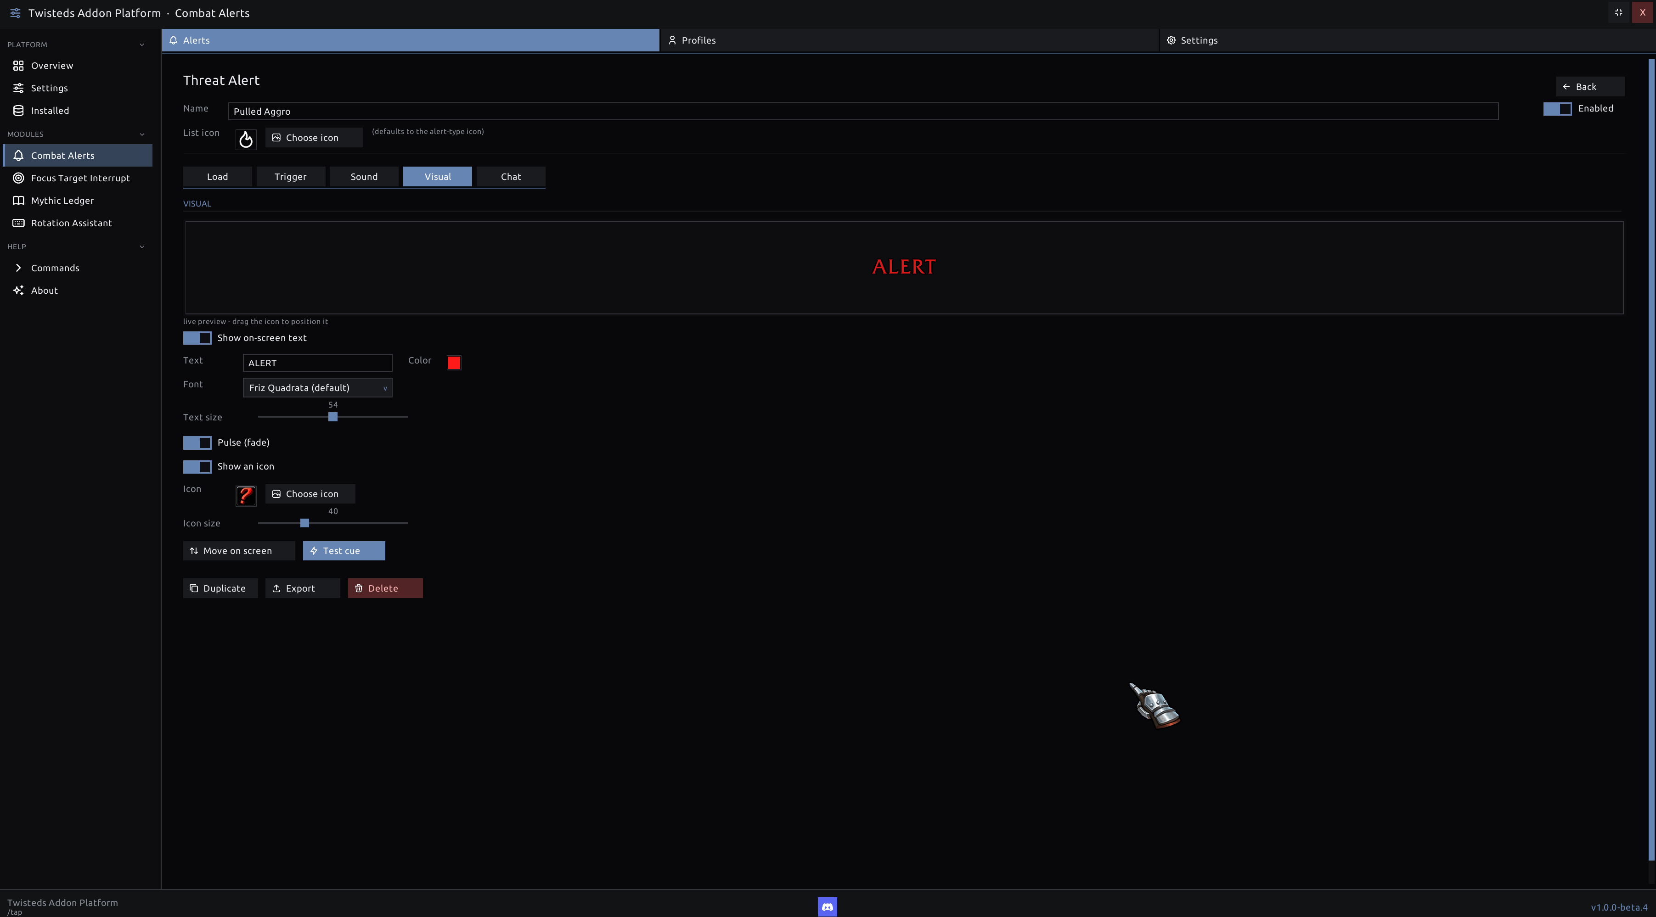Click the compact window icon near close
This screenshot has height=917, width=1656.
coord(1619,12)
